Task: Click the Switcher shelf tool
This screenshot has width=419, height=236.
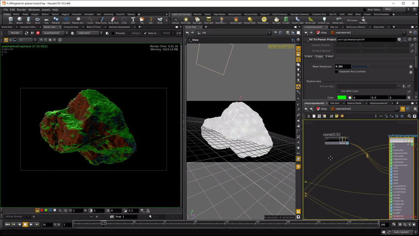Action: pyautogui.click(x=363, y=20)
